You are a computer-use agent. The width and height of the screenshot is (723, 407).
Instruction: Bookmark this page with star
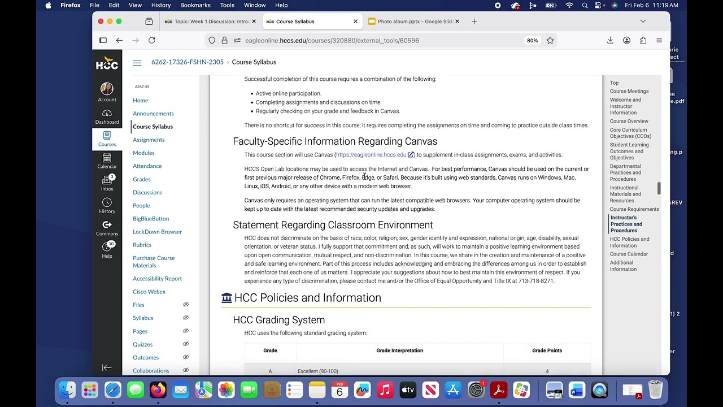pos(550,41)
